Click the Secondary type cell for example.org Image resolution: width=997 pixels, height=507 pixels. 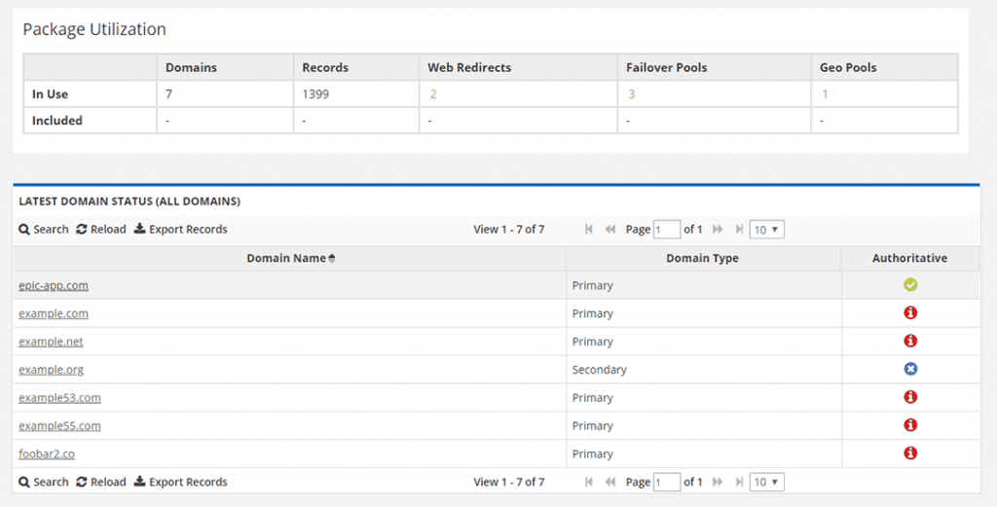[x=704, y=369]
